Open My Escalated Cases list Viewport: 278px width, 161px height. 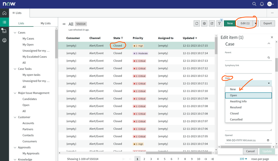point(34,57)
